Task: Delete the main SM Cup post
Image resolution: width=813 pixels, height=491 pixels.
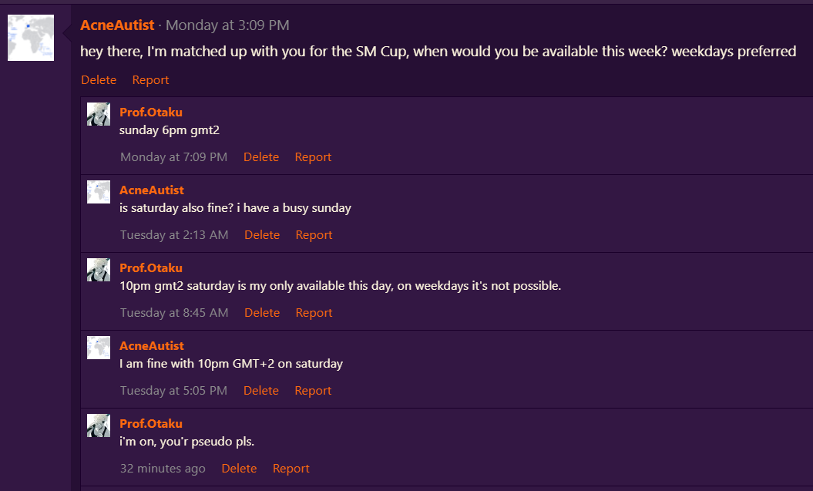Action: [x=99, y=80]
